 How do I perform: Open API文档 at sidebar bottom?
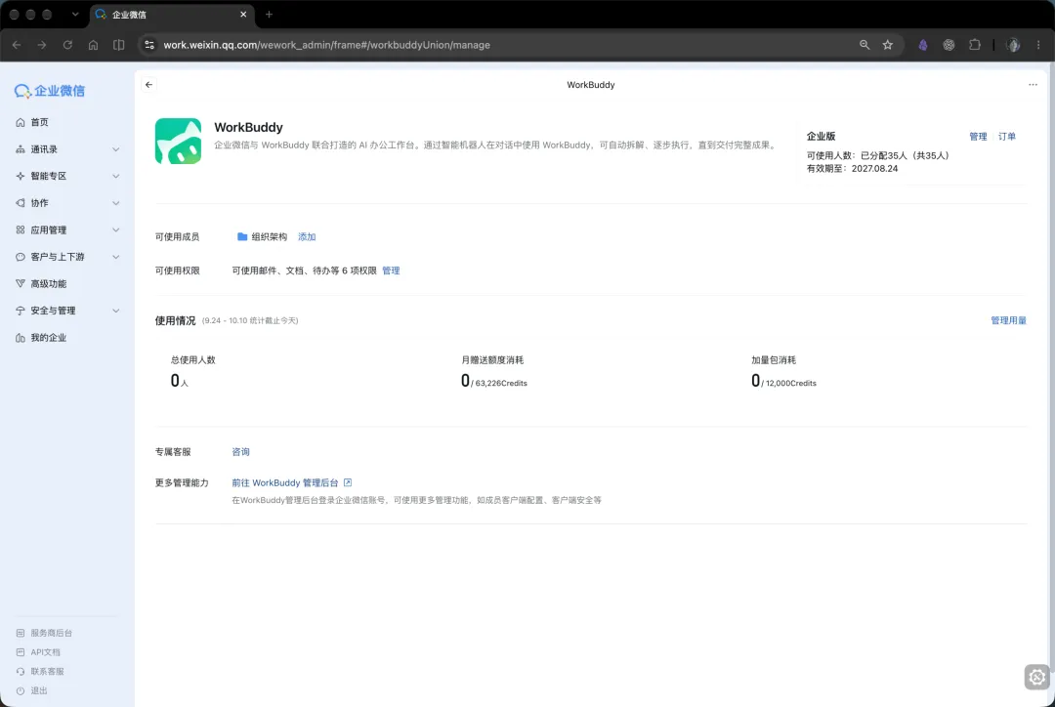(38, 652)
